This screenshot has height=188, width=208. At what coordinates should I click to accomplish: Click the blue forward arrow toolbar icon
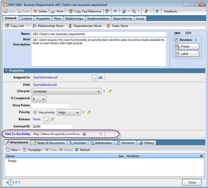115,11
